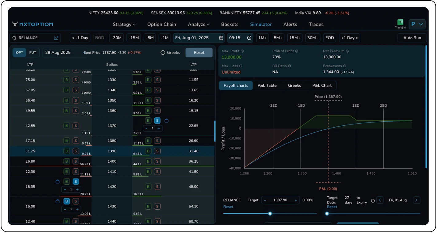Click the info icon beside Net Premium

(x=347, y=51)
